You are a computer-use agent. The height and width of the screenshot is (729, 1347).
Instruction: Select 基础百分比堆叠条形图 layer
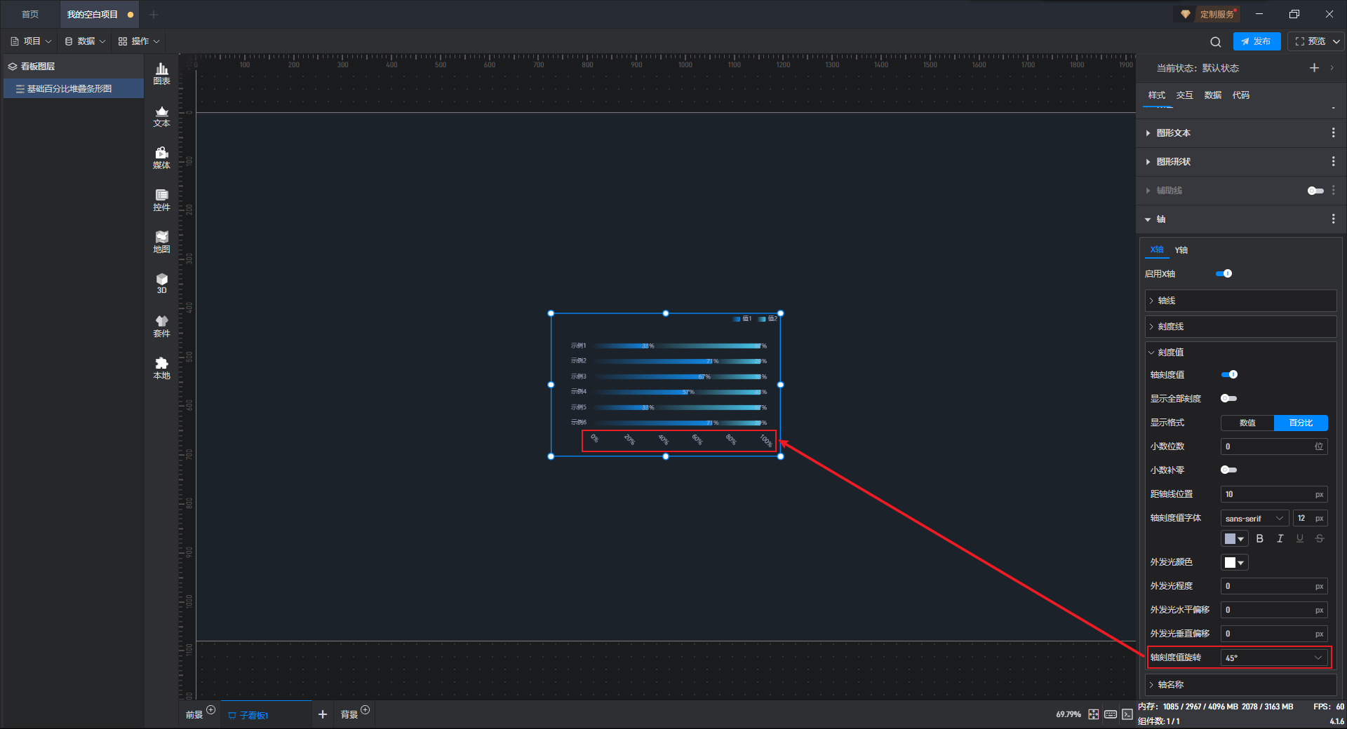coord(74,89)
